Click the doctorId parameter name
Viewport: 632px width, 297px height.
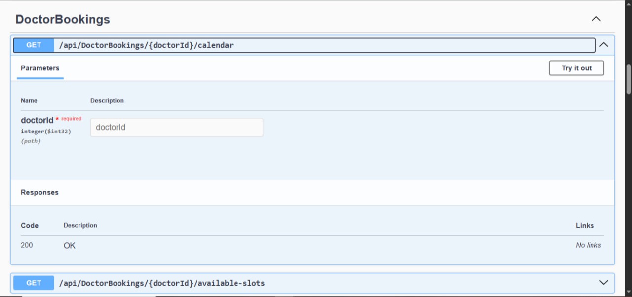(37, 120)
